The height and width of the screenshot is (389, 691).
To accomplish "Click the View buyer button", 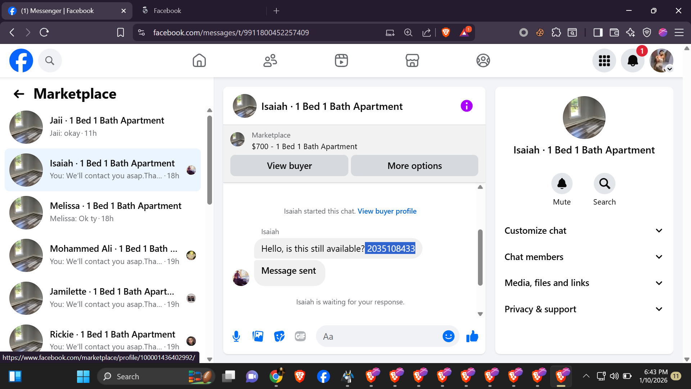I will (289, 166).
